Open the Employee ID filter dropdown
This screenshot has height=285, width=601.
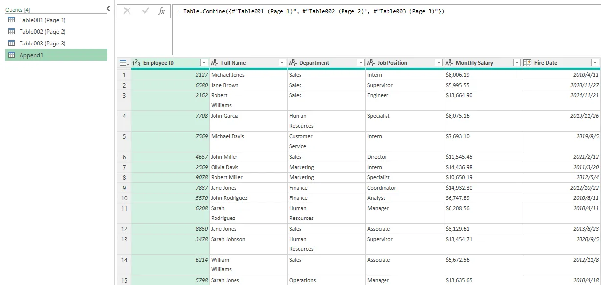point(204,63)
